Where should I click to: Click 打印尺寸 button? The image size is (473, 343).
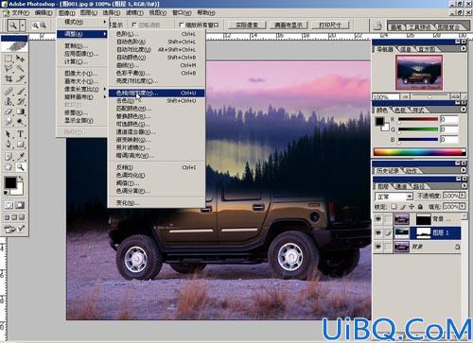330,25
